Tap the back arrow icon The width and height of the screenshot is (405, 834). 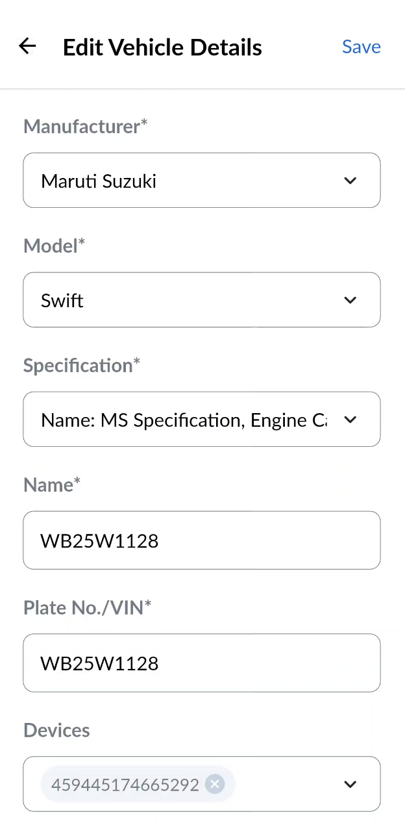point(27,46)
